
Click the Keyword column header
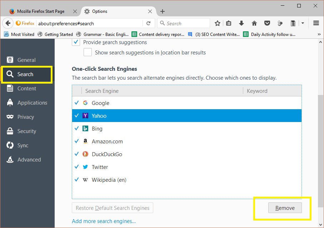pyautogui.click(x=272, y=91)
